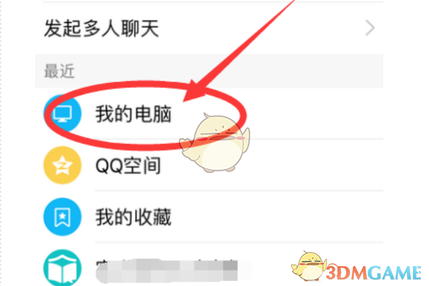The image size is (429, 286).
Task: Click the 最近 section header
Action: click(x=59, y=71)
